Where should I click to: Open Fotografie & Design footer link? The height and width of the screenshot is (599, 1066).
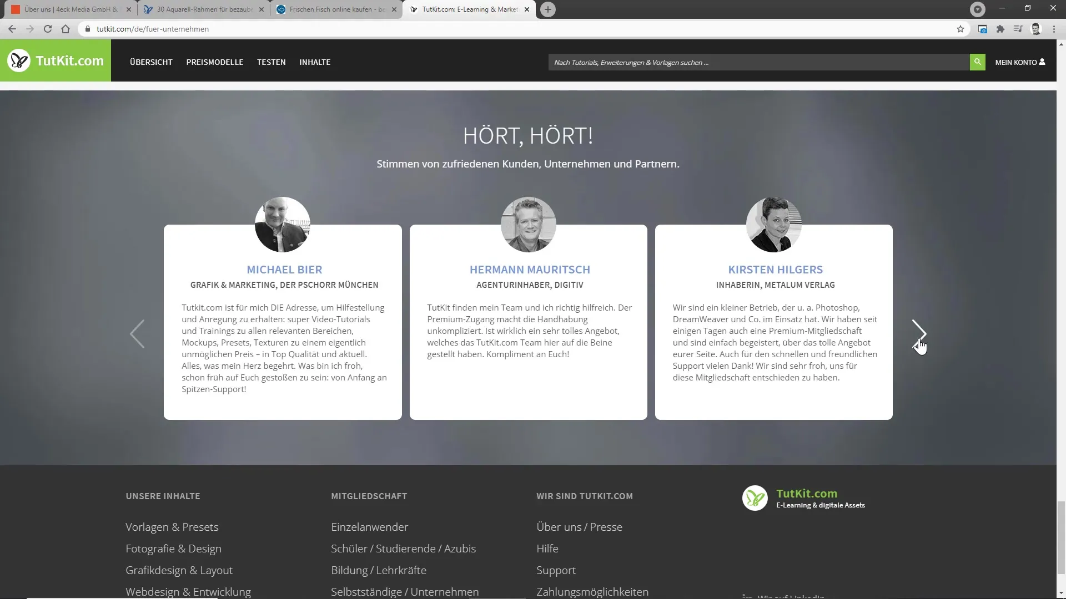173,549
